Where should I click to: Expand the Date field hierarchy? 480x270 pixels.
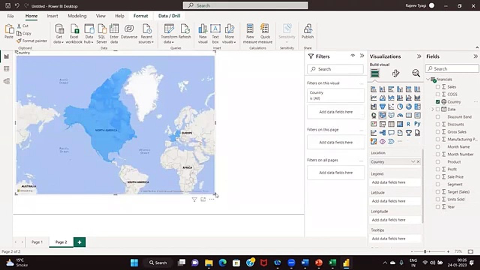coord(432,109)
